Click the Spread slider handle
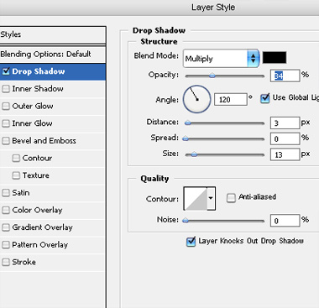Viewport: 319px width, 308px height. pyautogui.click(x=186, y=138)
